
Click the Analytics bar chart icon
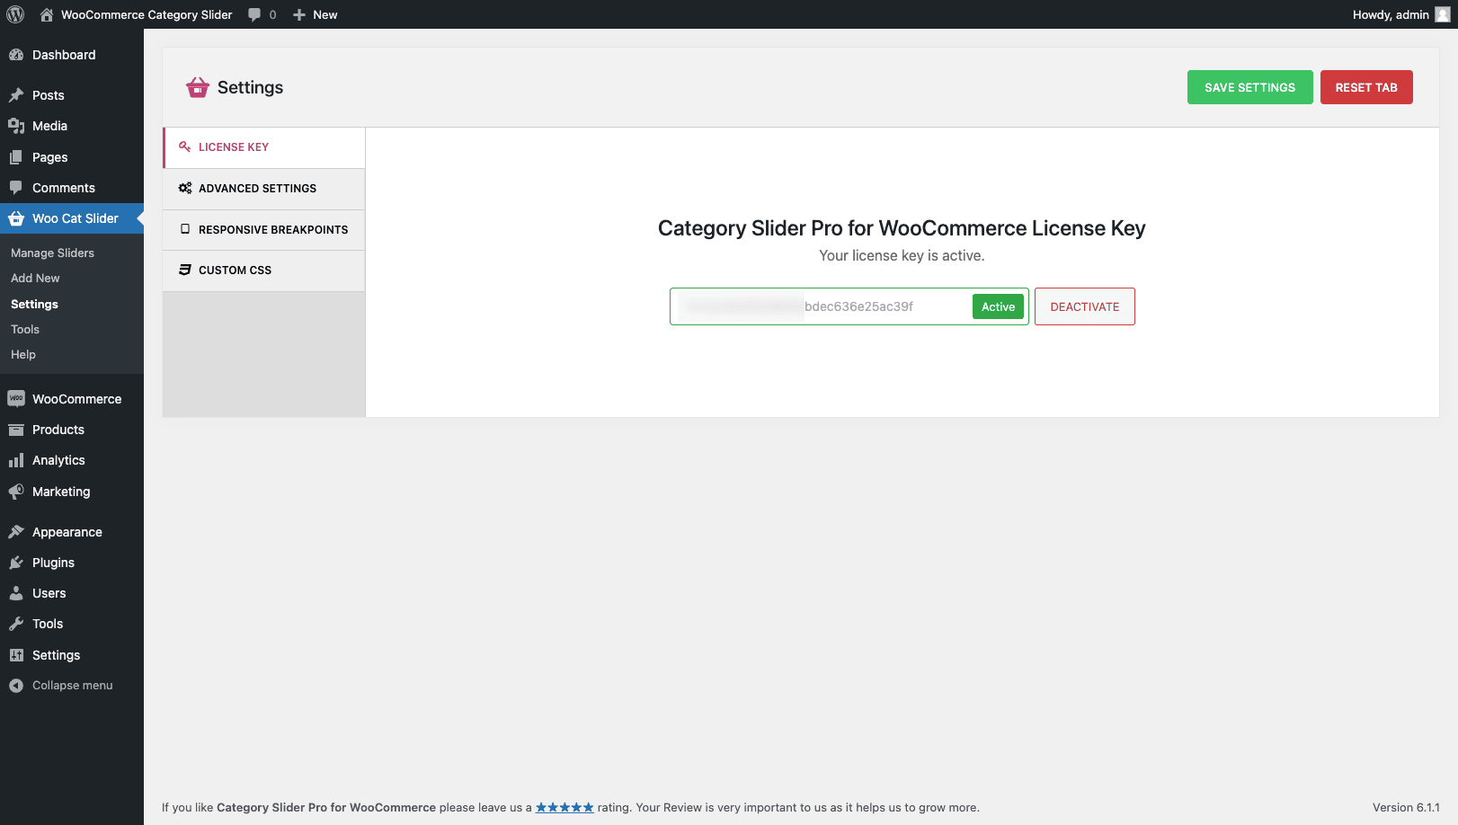point(16,460)
